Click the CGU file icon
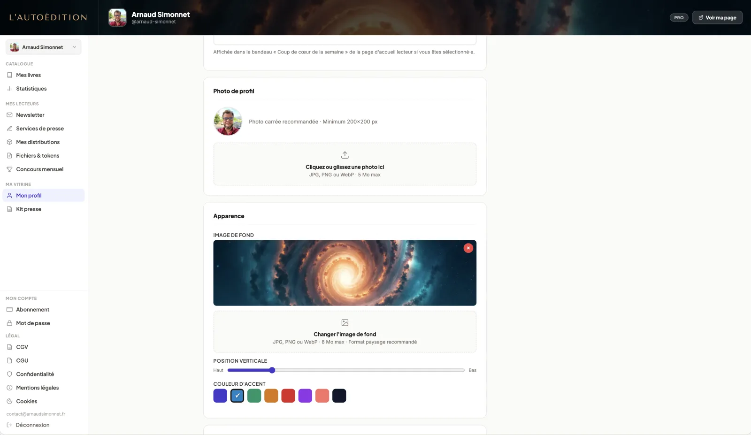 point(9,361)
